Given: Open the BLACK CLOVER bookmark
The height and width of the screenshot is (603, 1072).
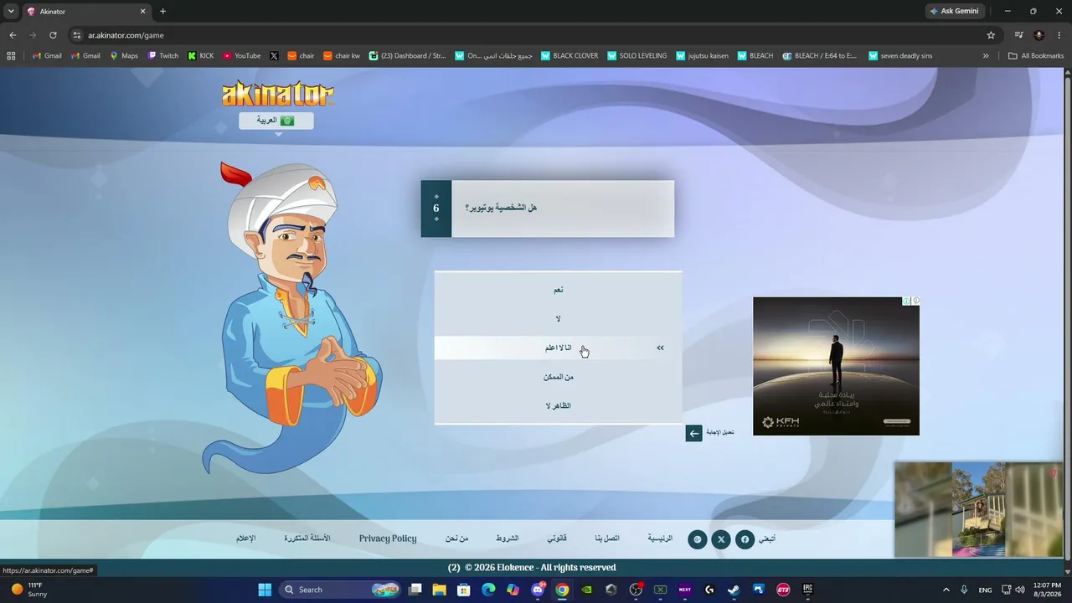Looking at the screenshot, I should (569, 56).
